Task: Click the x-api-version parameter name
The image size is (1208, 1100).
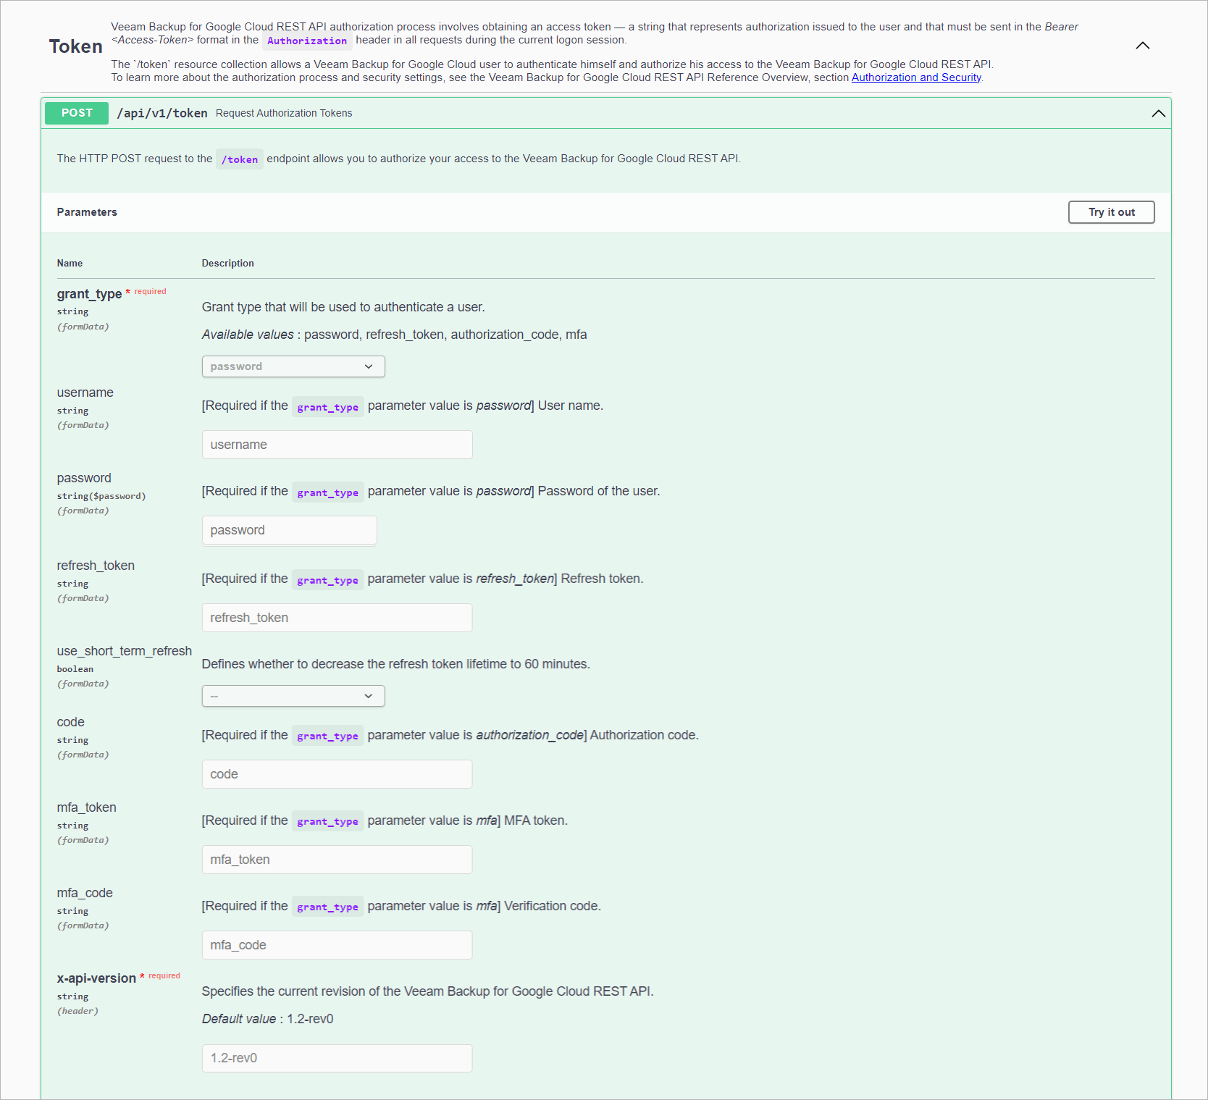Action: pyautogui.click(x=96, y=978)
